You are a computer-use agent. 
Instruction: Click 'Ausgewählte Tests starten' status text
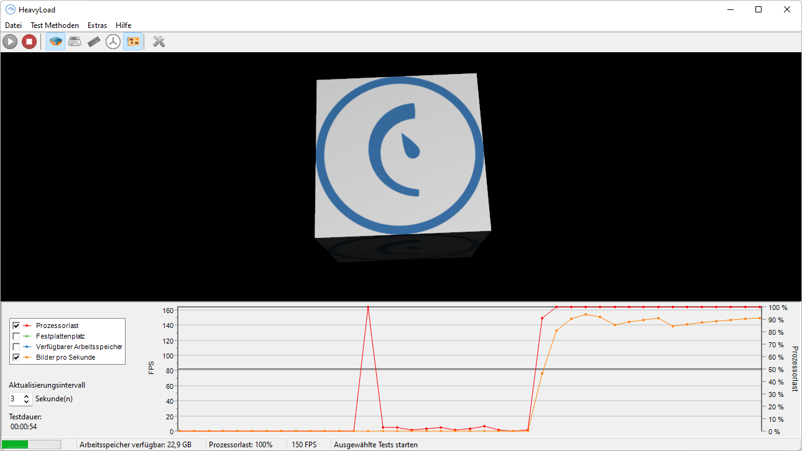click(x=376, y=445)
